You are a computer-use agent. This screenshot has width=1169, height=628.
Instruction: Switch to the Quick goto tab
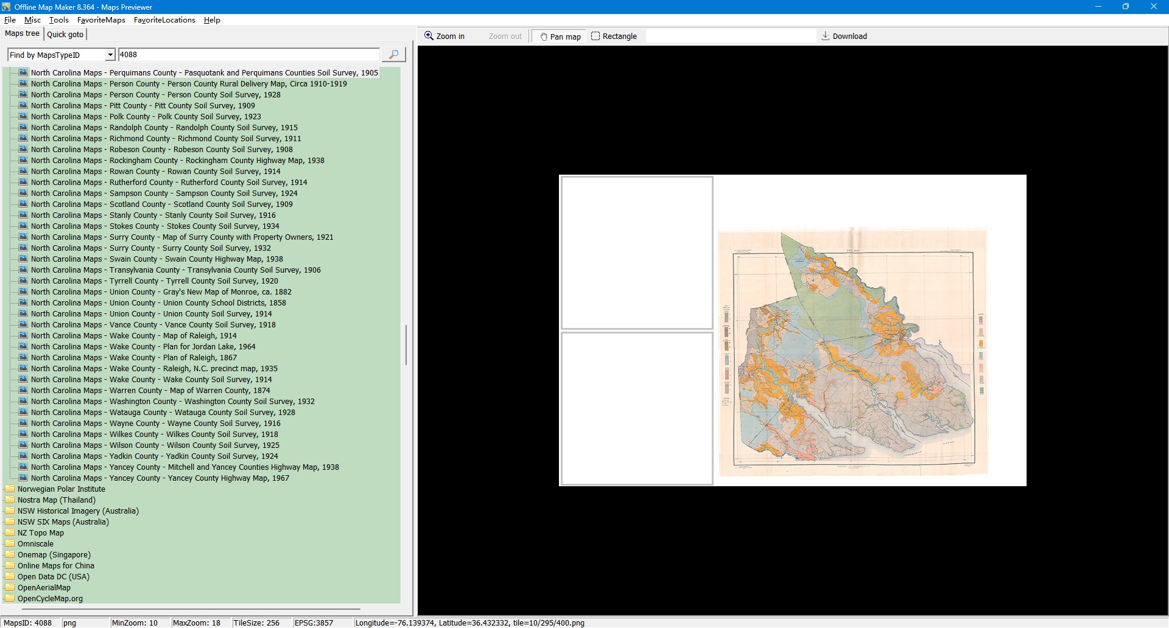[x=65, y=35]
